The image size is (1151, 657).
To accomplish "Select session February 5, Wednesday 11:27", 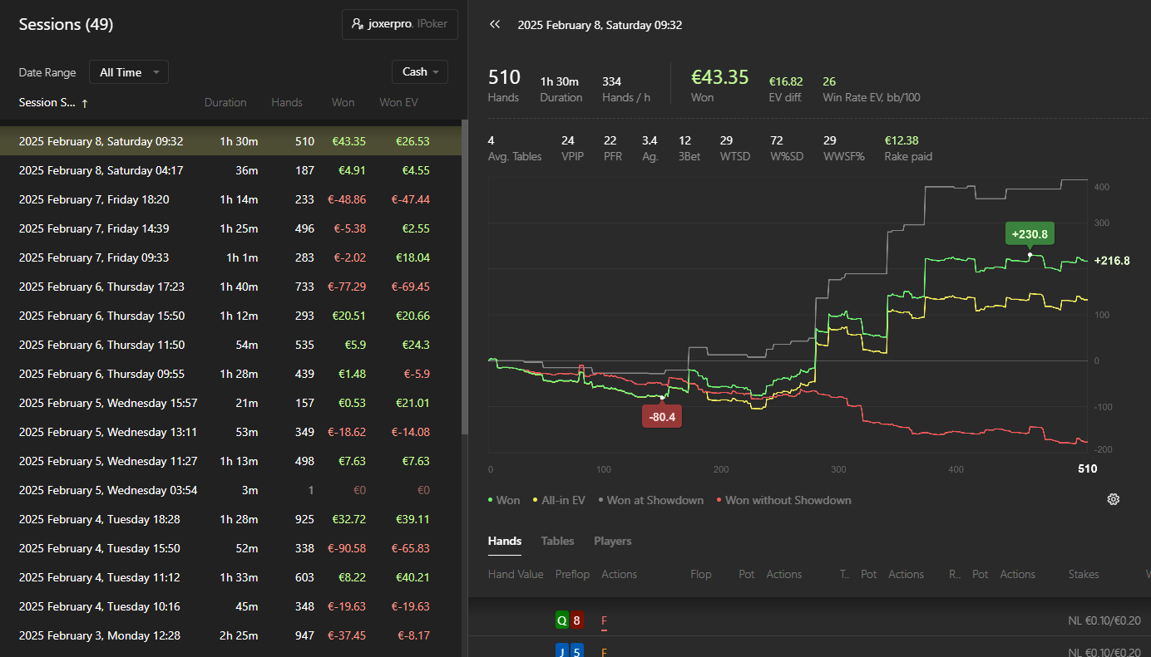I will 230,461.
